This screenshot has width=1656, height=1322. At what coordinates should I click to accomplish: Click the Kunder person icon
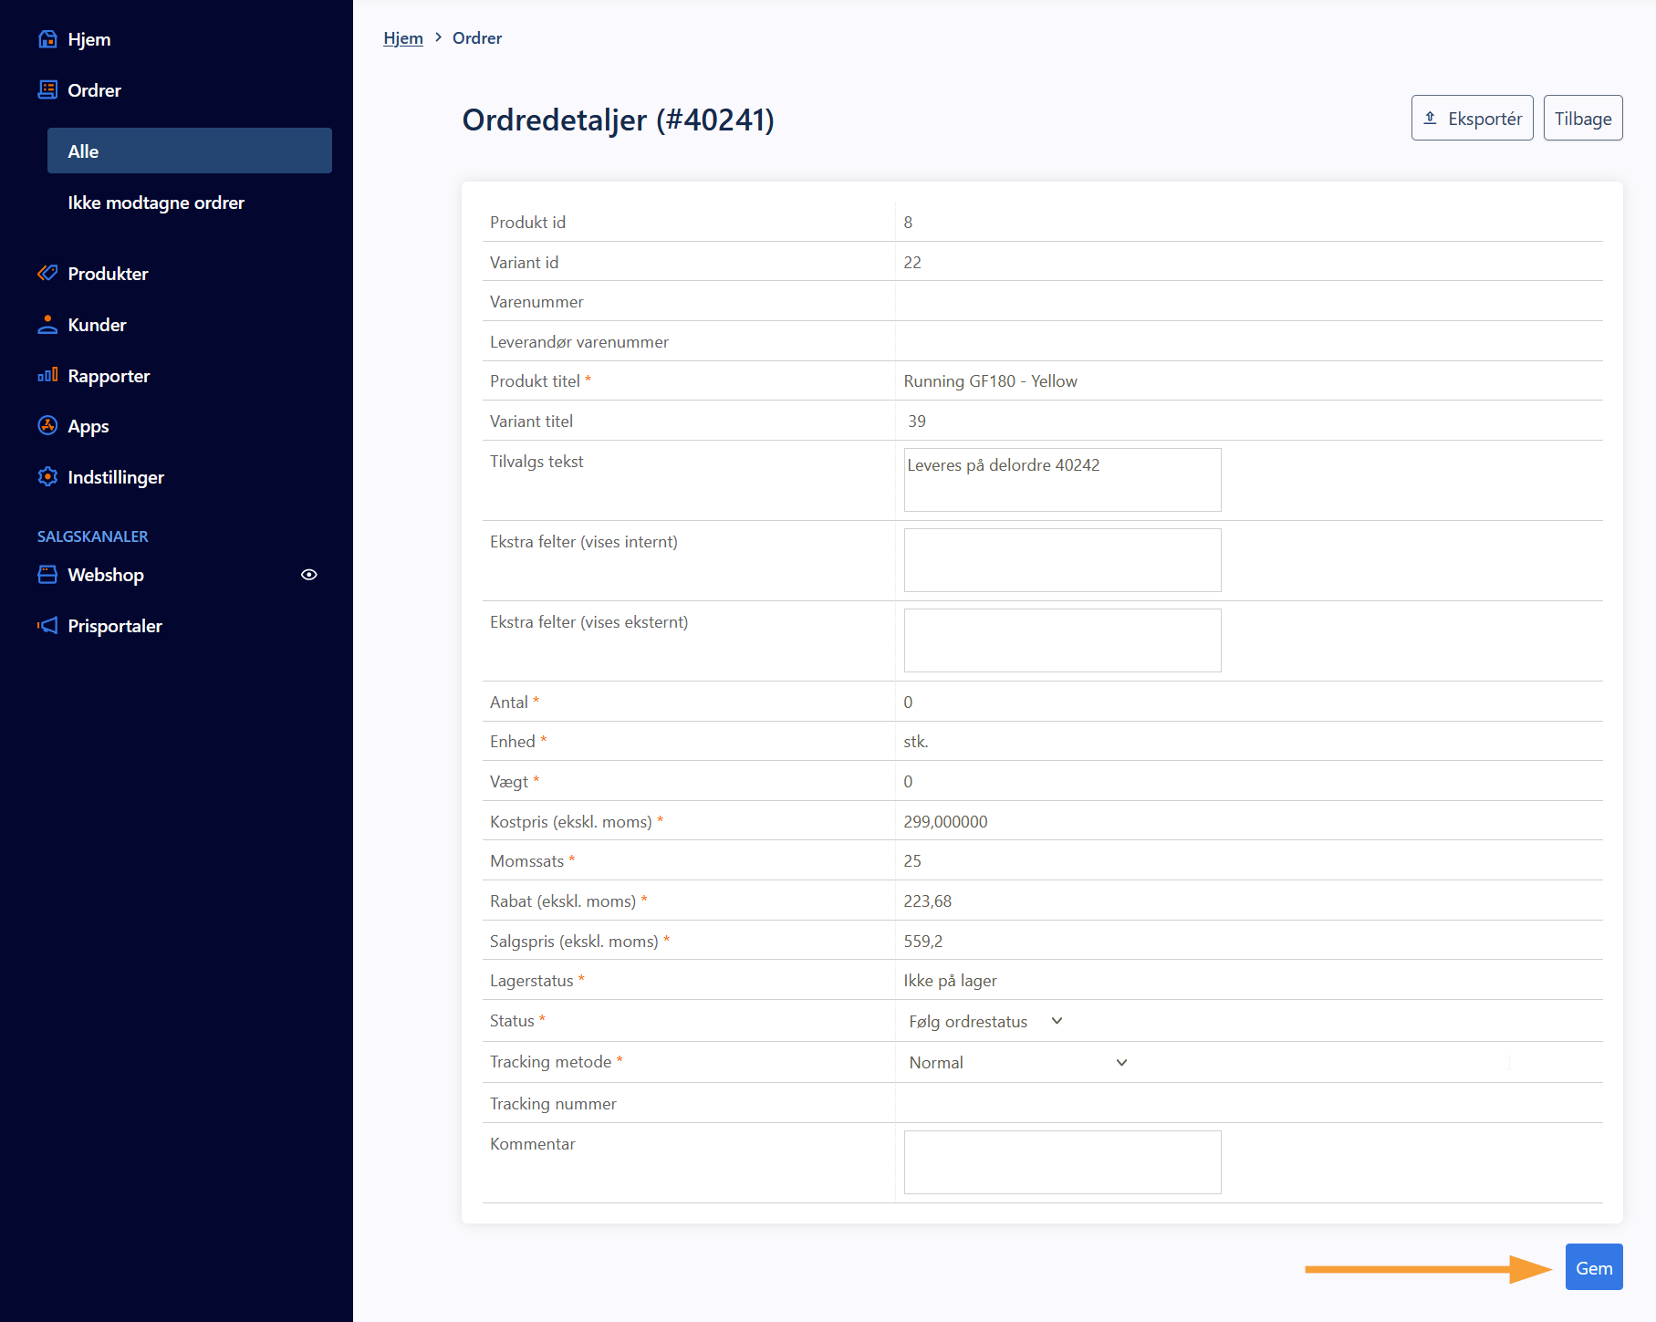click(47, 325)
